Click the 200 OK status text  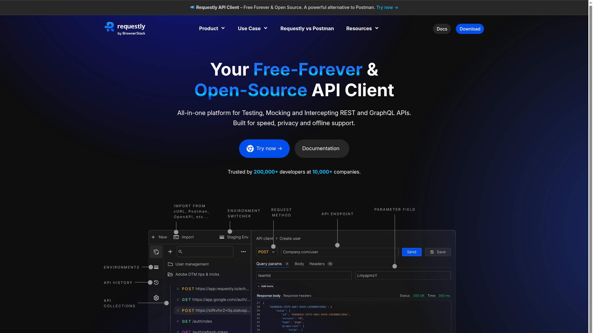419,296
